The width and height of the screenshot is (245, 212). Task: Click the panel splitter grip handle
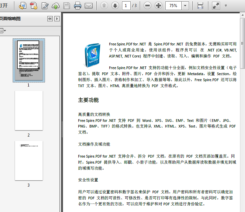click(x=62, y=129)
